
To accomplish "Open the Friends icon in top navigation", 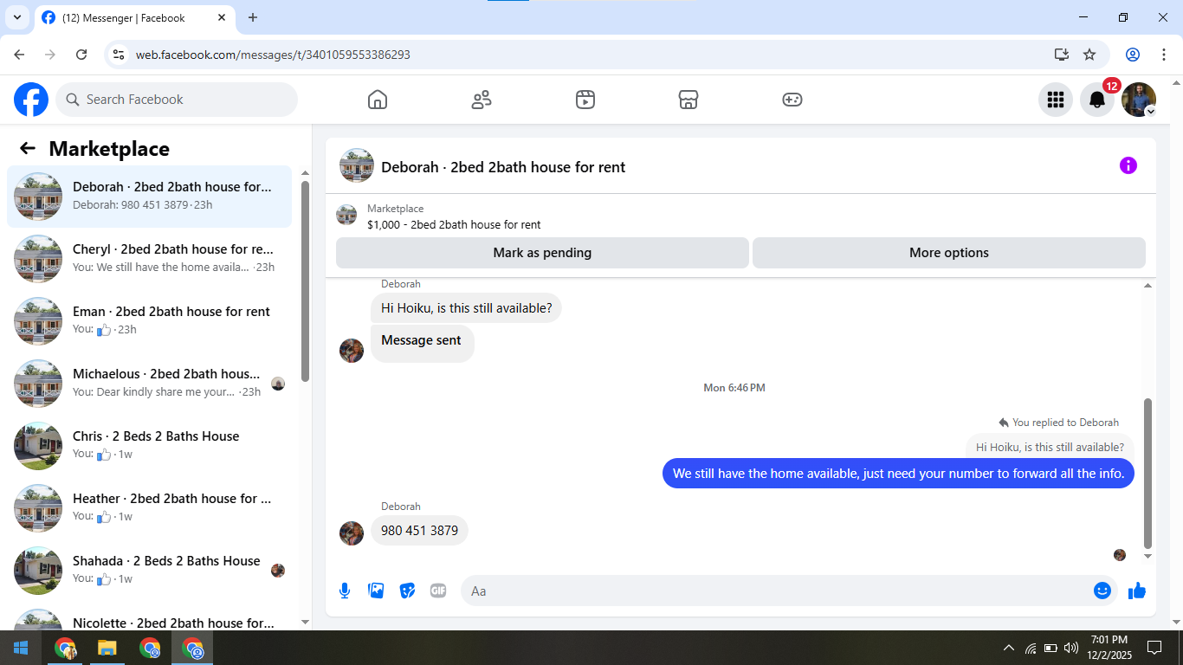I will click(482, 100).
